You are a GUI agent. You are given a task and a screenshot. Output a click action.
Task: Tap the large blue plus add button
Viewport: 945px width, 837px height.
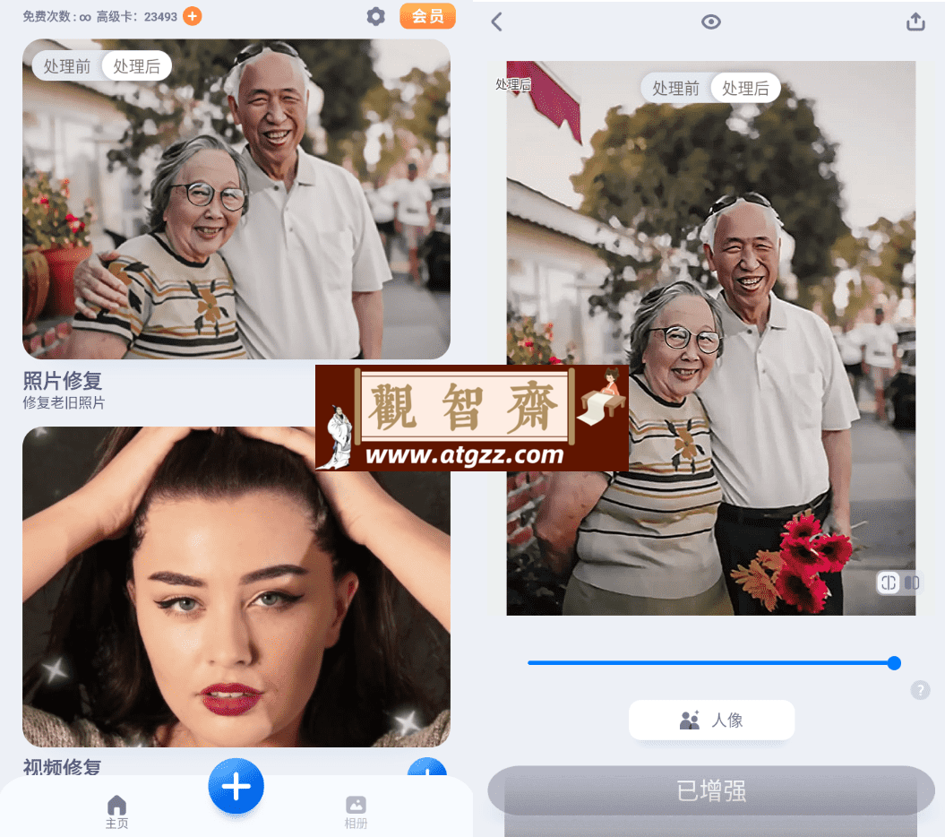[x=236, y=786]
